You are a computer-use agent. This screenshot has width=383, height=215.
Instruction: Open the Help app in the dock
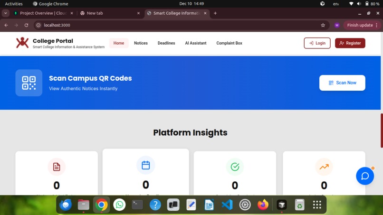[x=155, y=205]
